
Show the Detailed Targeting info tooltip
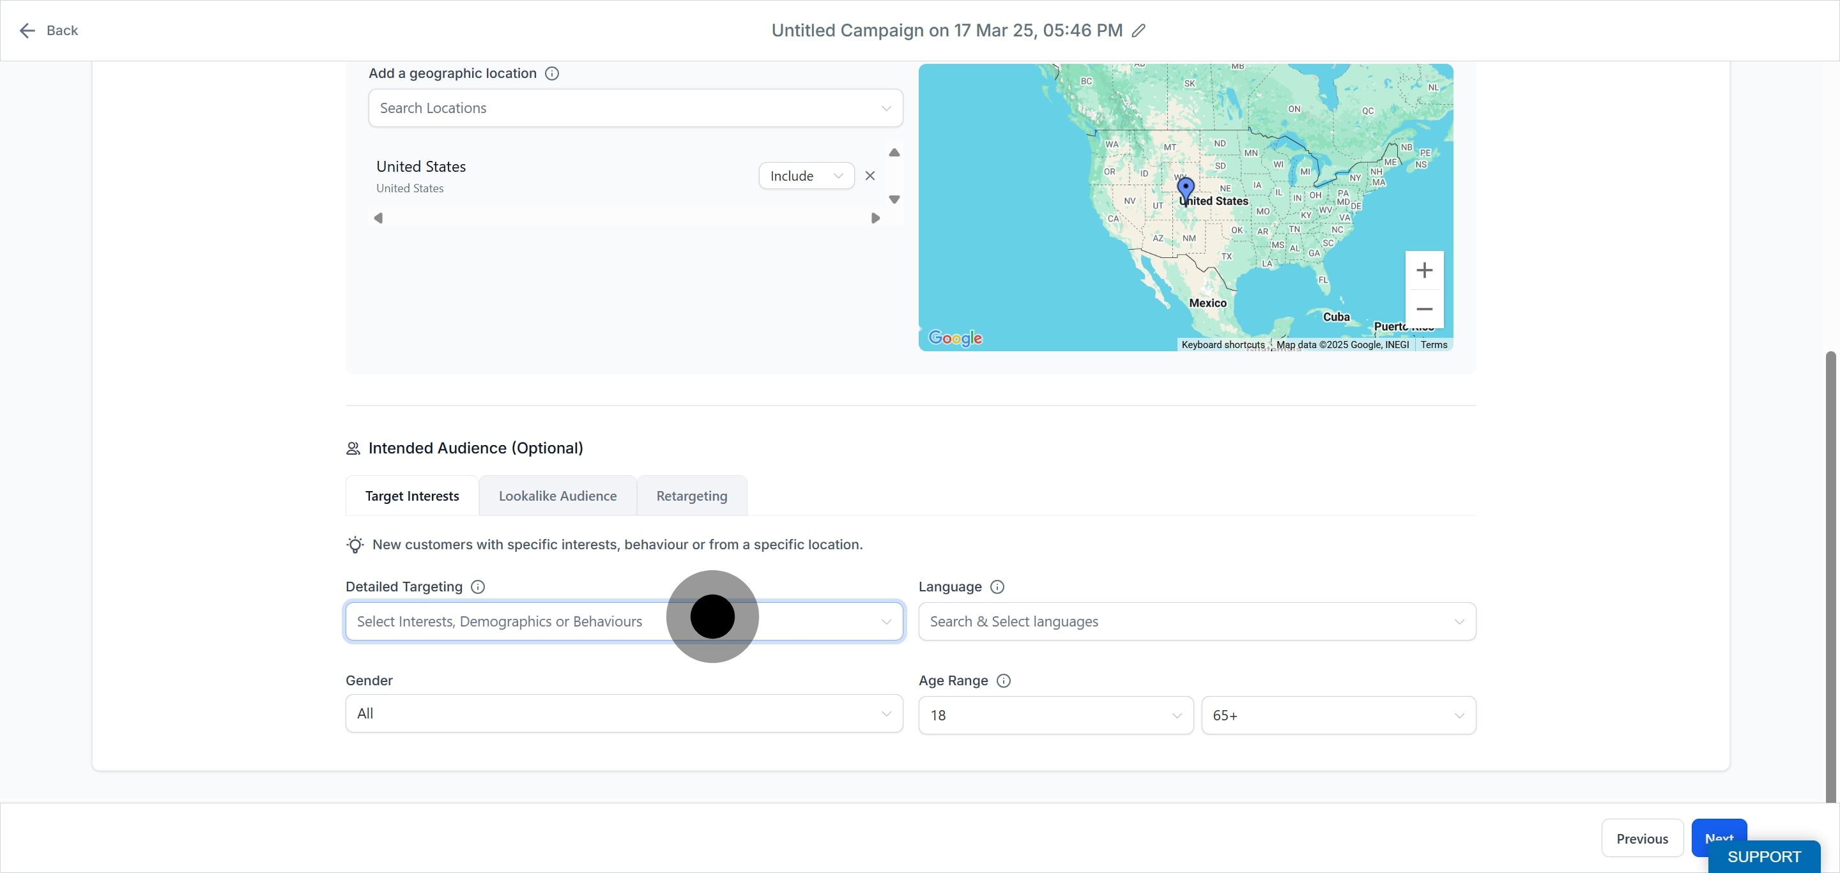point(478,587)
